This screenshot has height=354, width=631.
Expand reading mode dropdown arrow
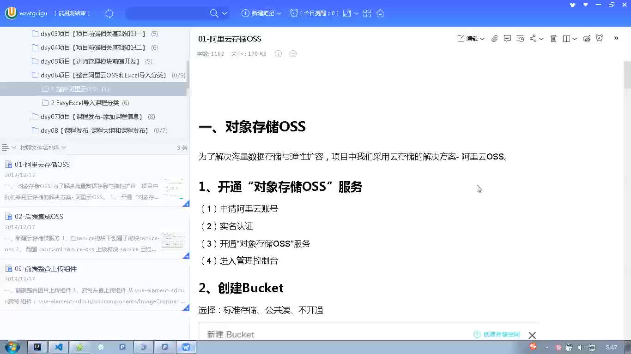(x=575, y=39)
